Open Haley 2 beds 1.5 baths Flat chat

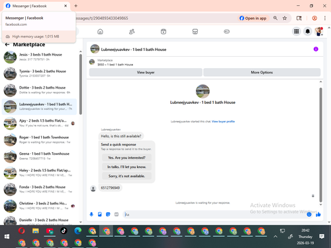(x=39, y=173)
